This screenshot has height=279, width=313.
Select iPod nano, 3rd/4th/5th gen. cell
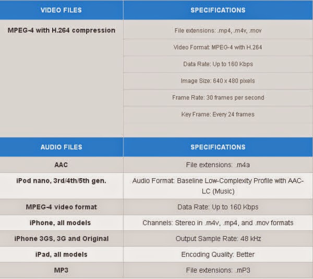click(62, 186)
